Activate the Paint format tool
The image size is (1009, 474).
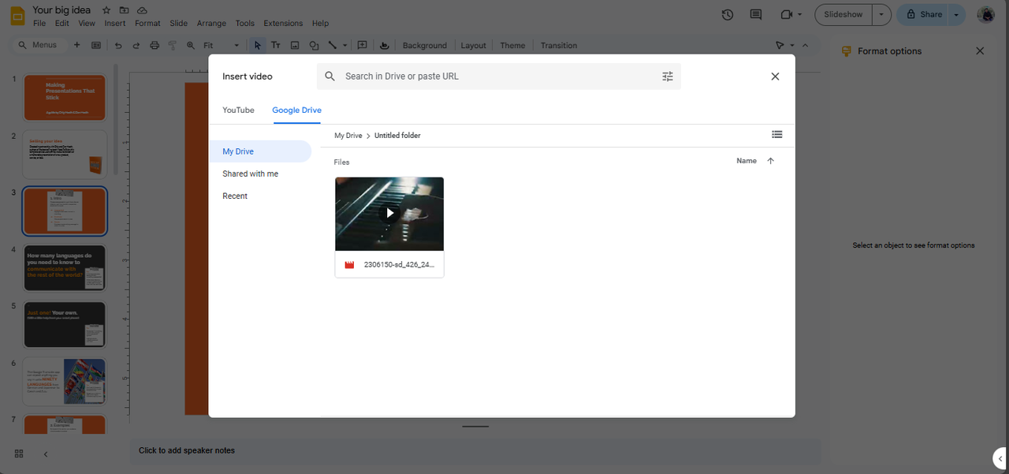pyautogui.click(x=172, y=46)
